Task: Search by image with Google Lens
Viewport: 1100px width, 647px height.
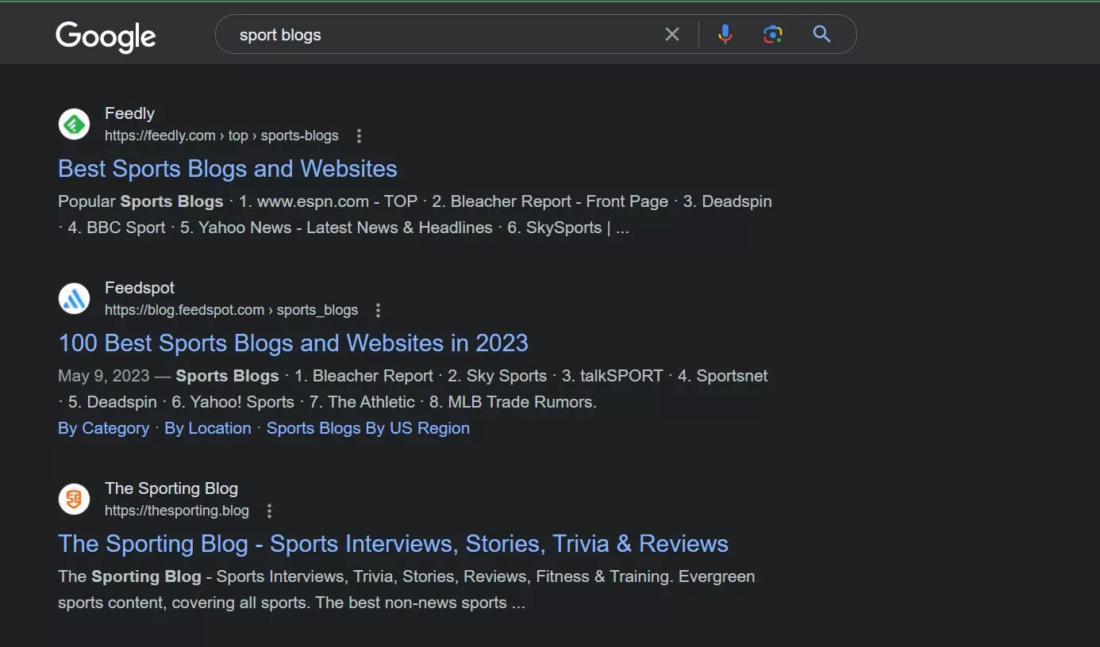Action: tap(773, 34)
